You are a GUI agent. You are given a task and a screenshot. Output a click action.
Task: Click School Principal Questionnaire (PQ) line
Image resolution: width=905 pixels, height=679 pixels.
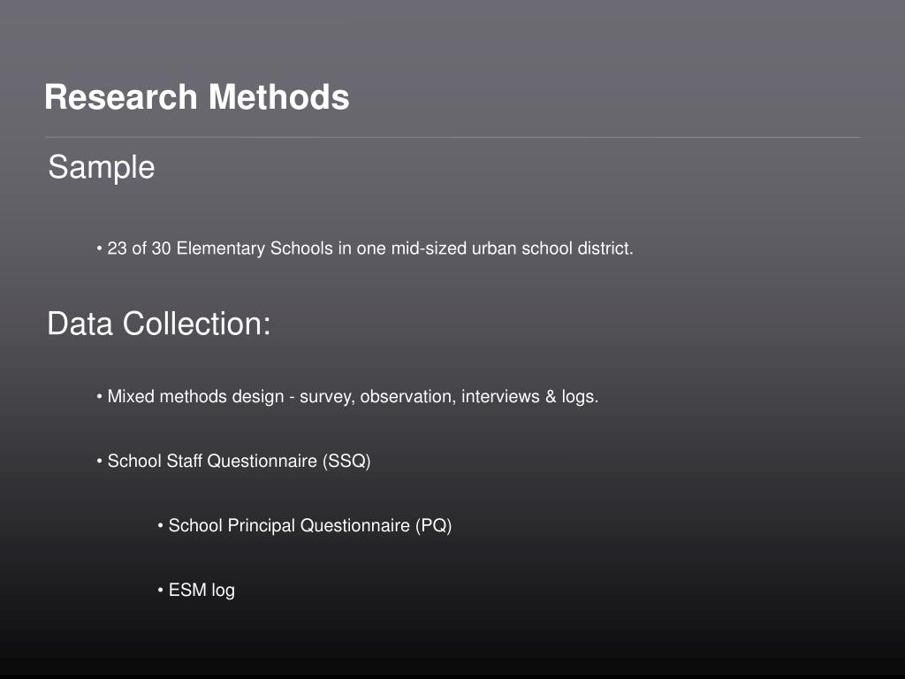(305, 526)
